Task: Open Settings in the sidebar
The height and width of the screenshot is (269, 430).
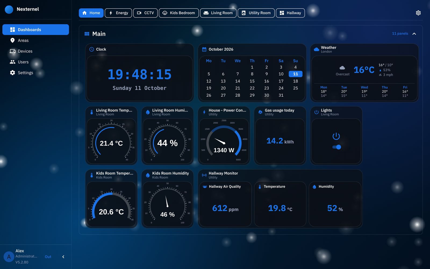Action: 36,73
